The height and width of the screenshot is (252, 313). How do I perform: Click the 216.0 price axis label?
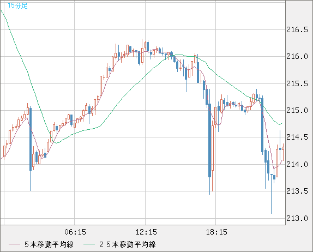click(x=297, y=57)
